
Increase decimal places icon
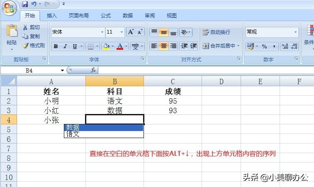[x=285, y=46]
